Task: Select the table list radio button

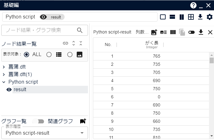Action: pos(49,54)
